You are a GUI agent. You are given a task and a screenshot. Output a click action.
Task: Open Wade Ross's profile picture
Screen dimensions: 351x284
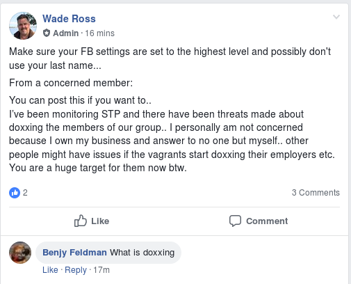point(23,26)
